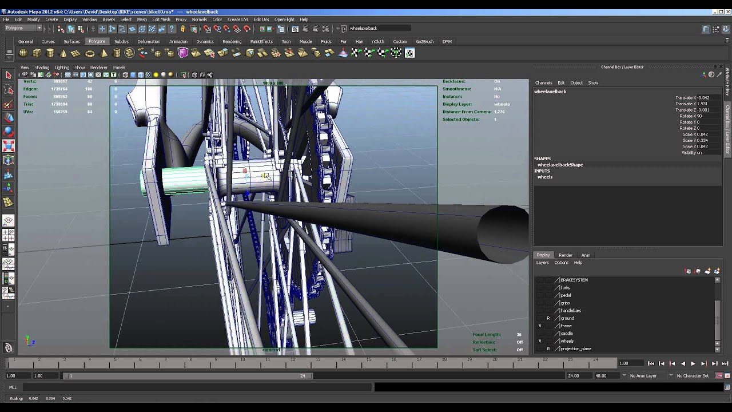Select the Universal Manipulator tool
Image resolution: width=732 pixels, height=412 pixels.
8,160
